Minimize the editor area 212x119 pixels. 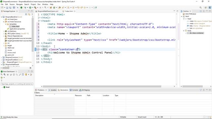tap(174, 11)
